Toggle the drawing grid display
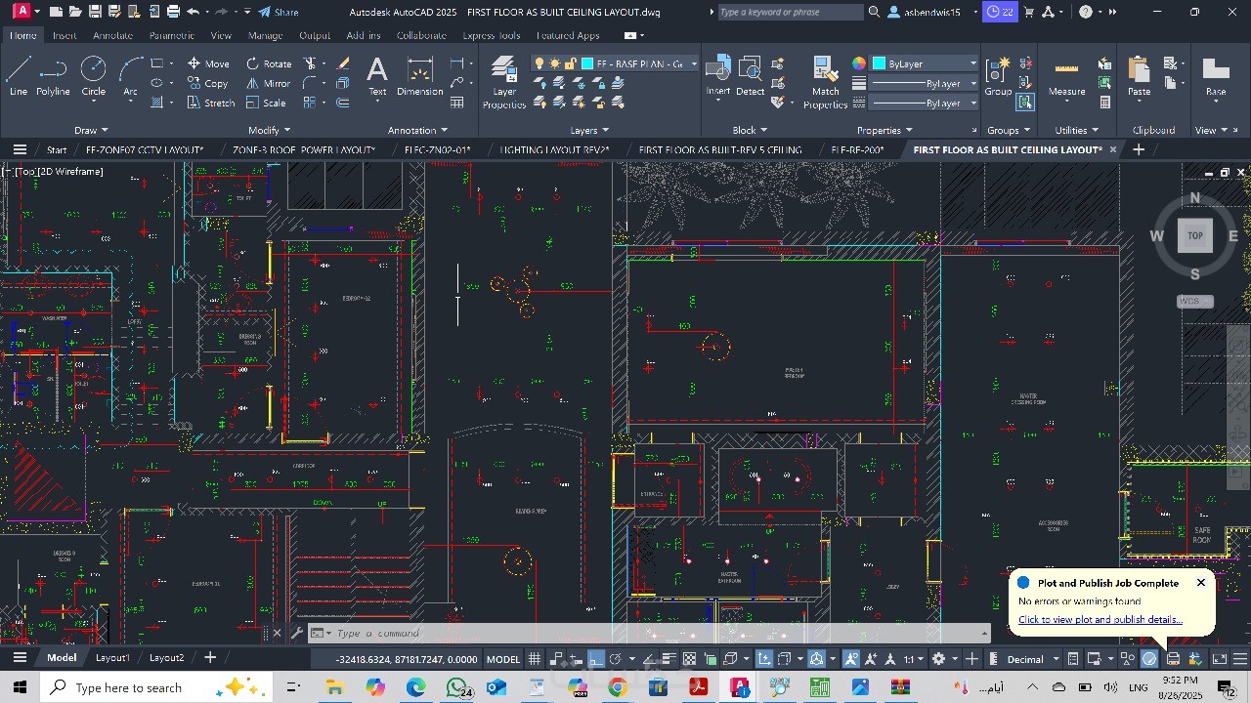Image resolution: width=1251 pixels, height=703 pixels. click(x=535, y=659)
